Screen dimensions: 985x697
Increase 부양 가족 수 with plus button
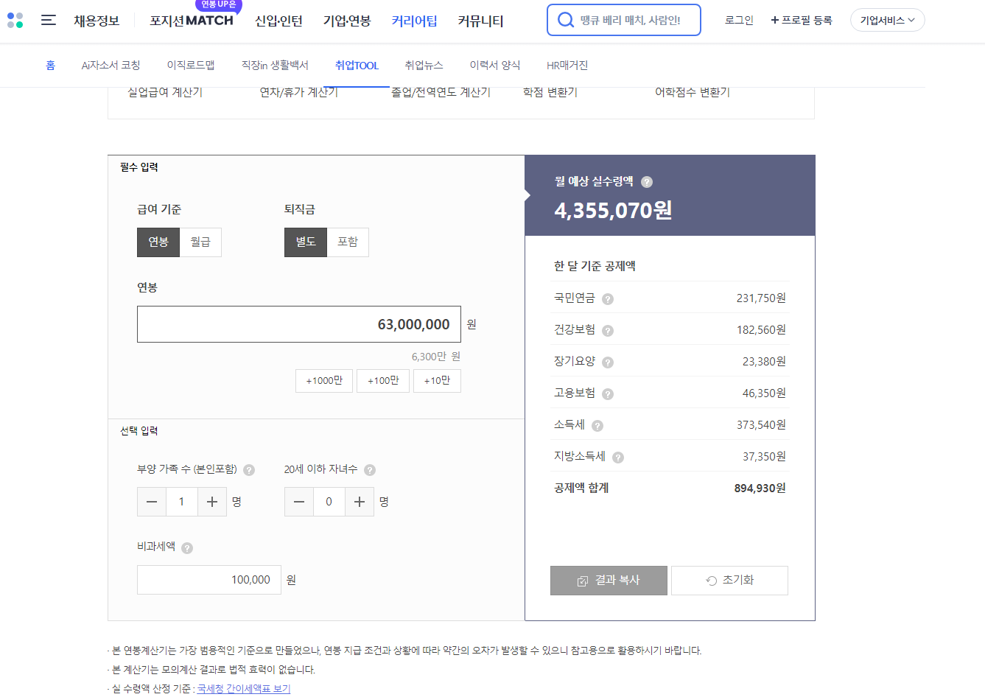click(x=212, y=502)
